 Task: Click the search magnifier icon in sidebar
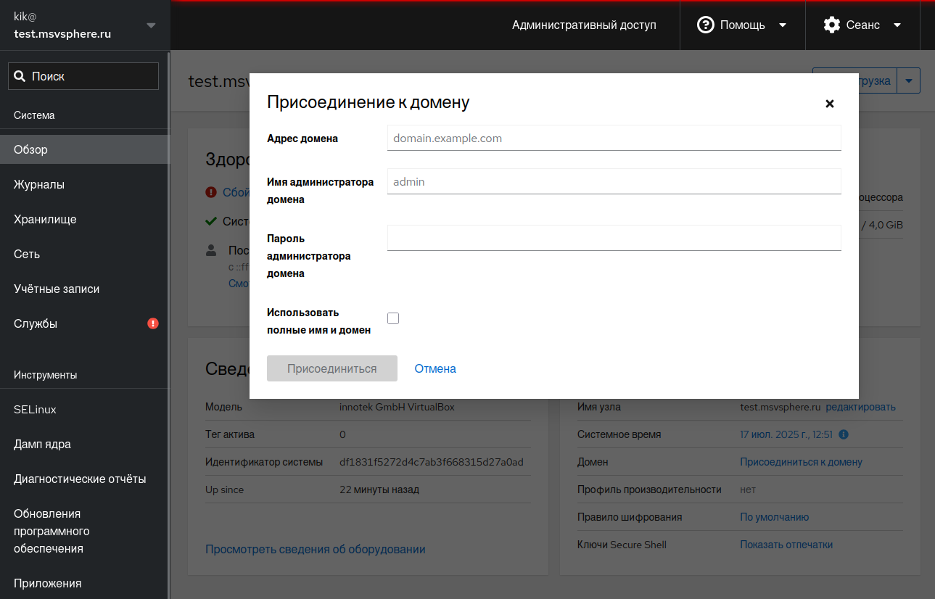(20, 76)
